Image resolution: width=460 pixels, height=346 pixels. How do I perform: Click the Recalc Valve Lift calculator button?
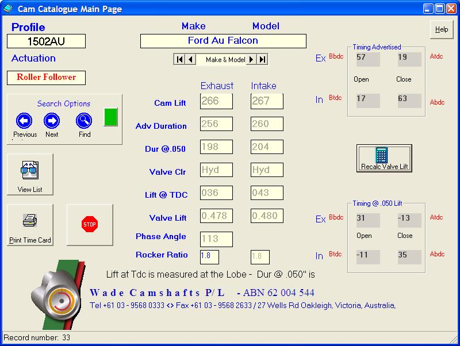click(384, 158)
